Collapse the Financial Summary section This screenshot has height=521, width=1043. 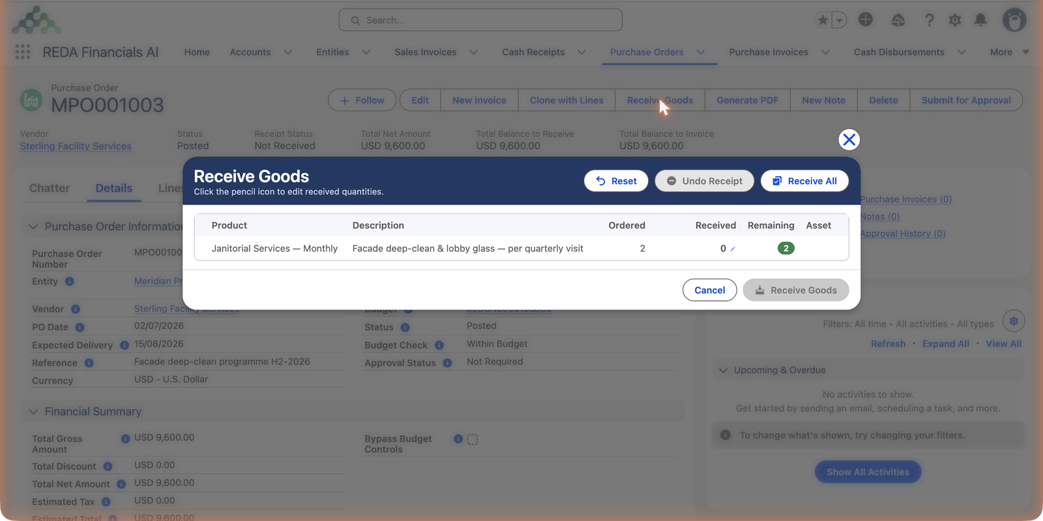click(33, 412)
